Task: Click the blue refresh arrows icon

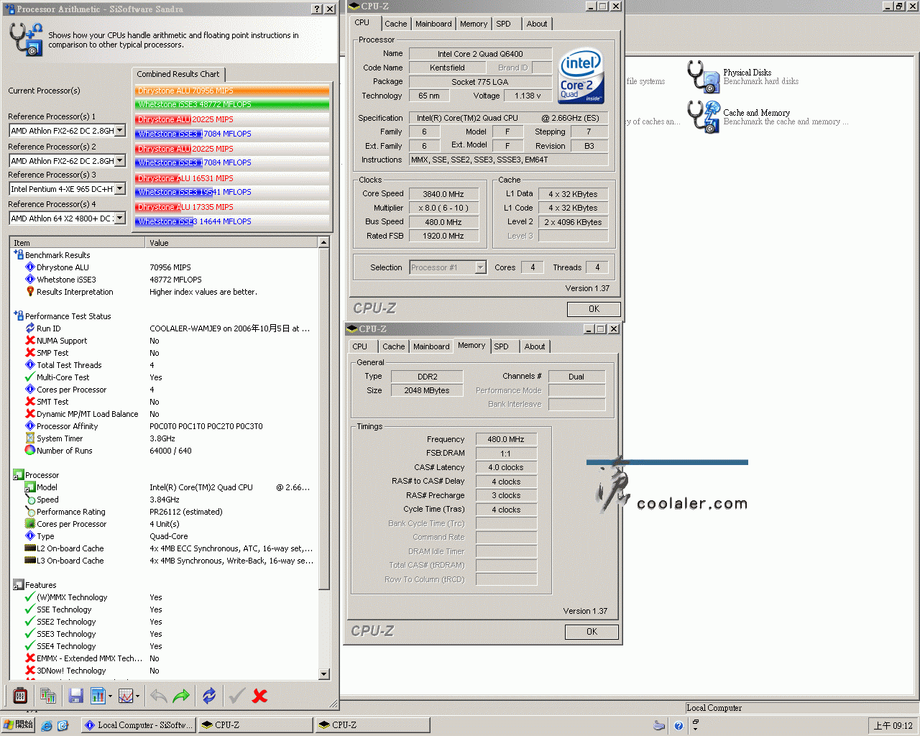Action: click(209, 695)
